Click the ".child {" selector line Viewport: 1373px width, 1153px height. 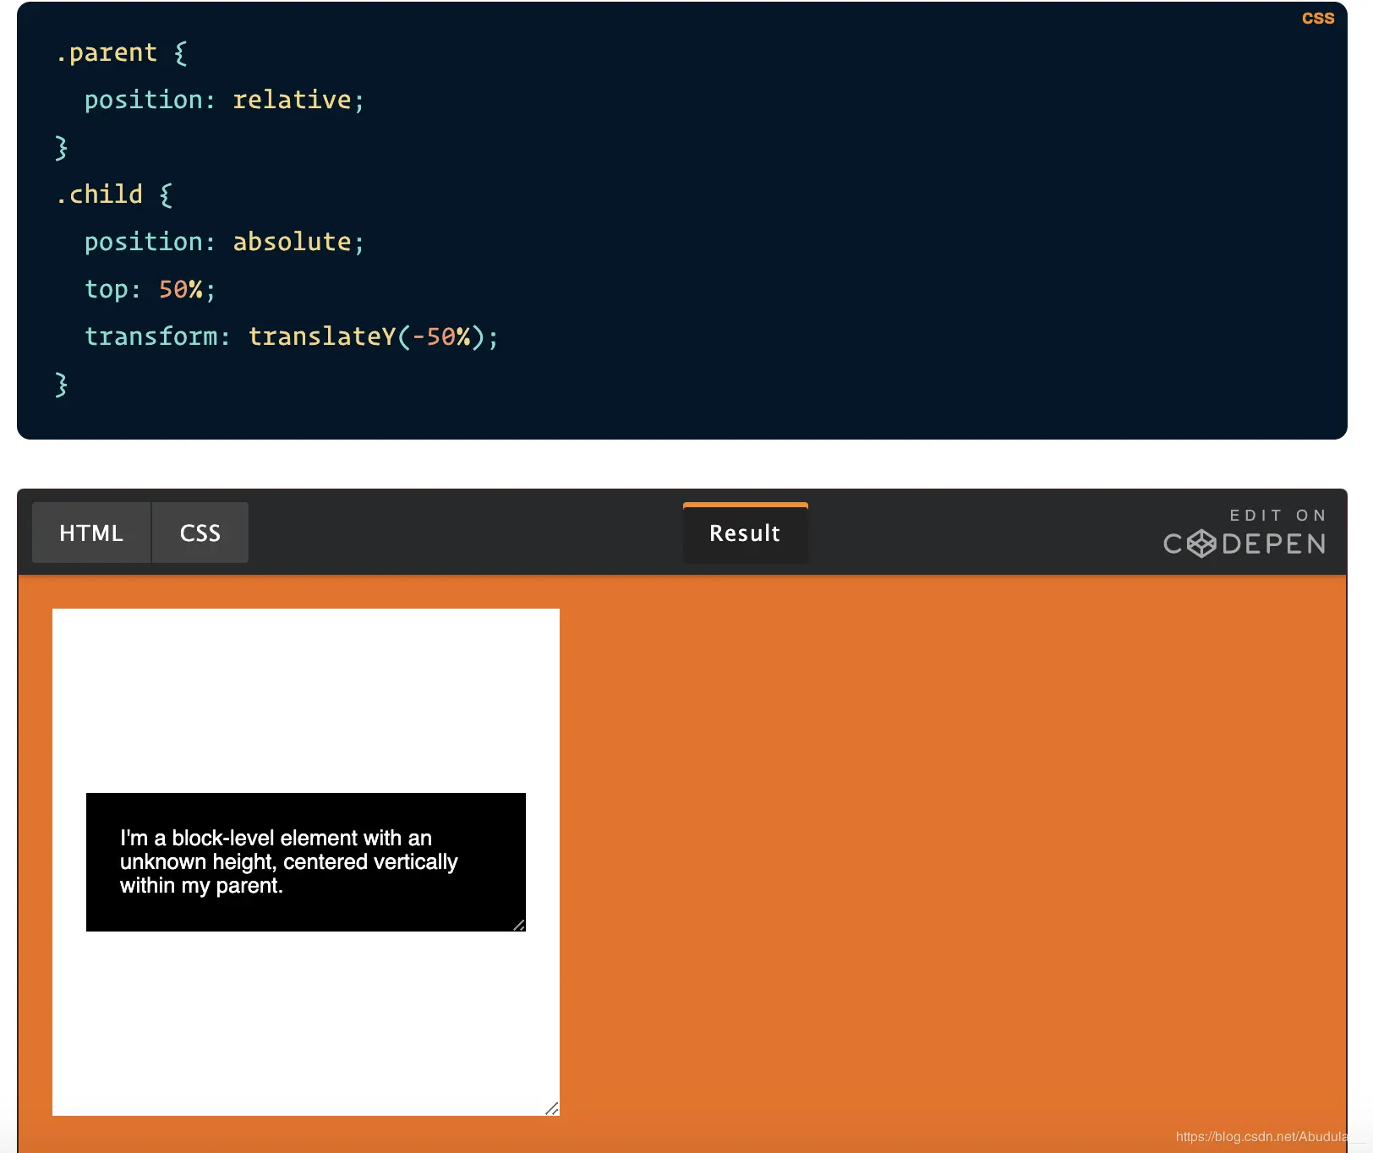pyautogui.click(x=114, y=194)
